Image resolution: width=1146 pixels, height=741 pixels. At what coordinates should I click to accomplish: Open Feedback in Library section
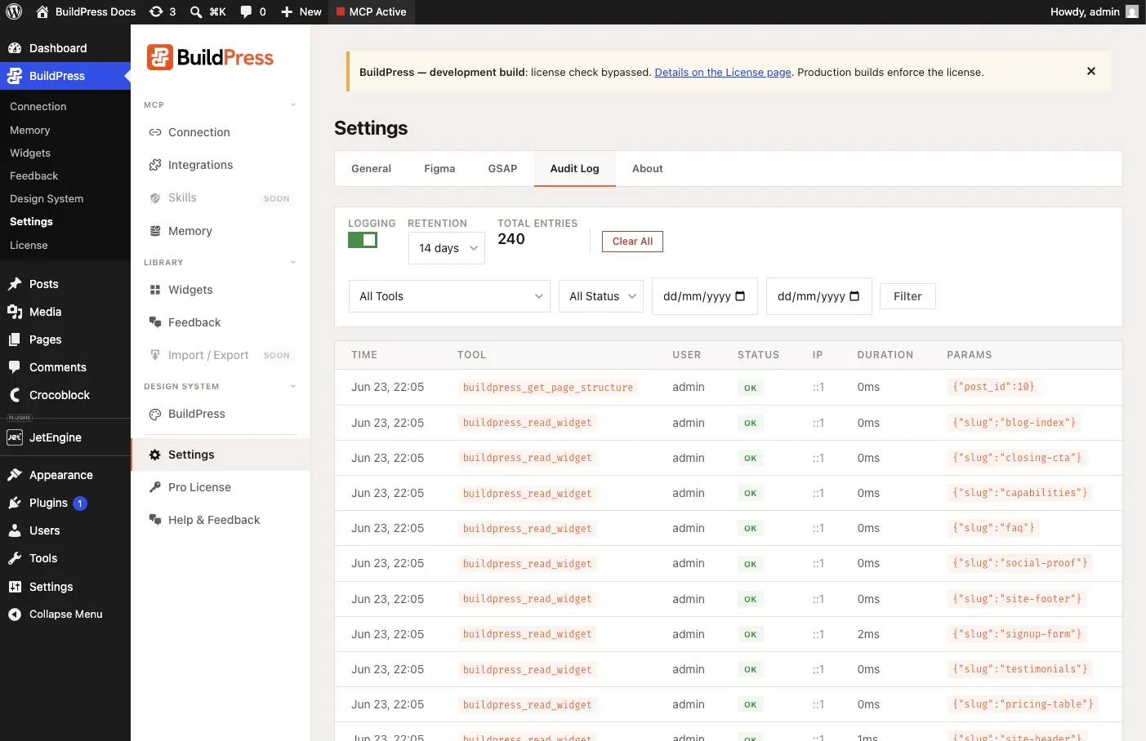pos(221,322)
